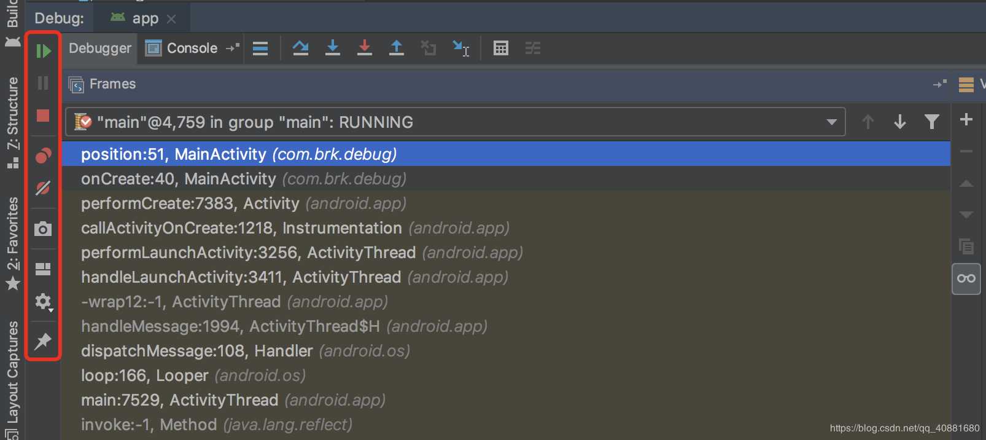Hide Frames panel via restore layout arrow
This screenshot has width=986, height=440.
coord(940,84)
